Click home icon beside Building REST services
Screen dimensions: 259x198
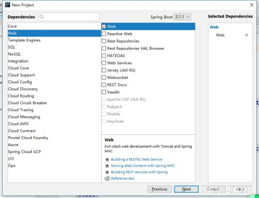107,172
